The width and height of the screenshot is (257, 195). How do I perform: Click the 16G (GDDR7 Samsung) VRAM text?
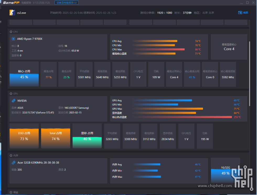(77, 108)
